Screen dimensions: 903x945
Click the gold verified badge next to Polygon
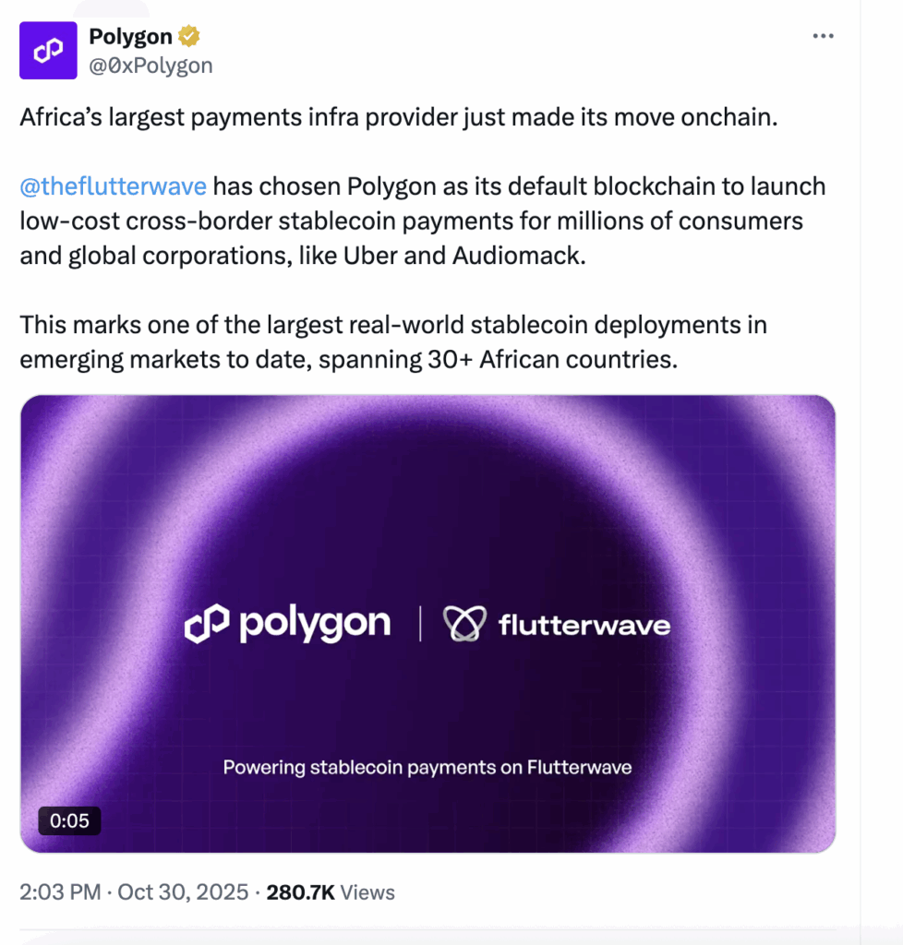189,35
